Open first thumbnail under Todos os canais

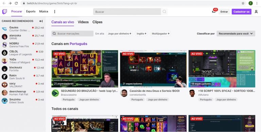pyautogui.click(x=85, y=124)
